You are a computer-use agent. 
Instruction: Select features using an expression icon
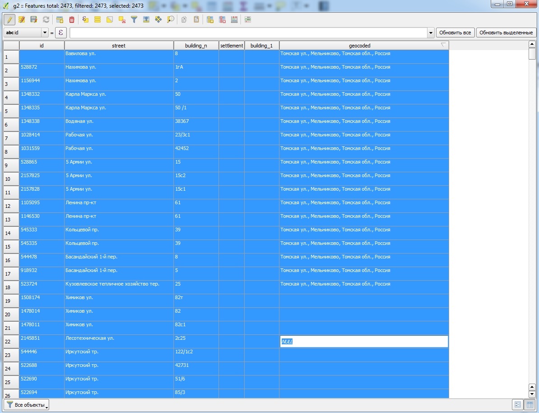point(85,19)
